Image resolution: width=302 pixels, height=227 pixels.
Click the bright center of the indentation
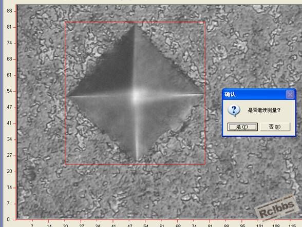(x=136, y=95)
